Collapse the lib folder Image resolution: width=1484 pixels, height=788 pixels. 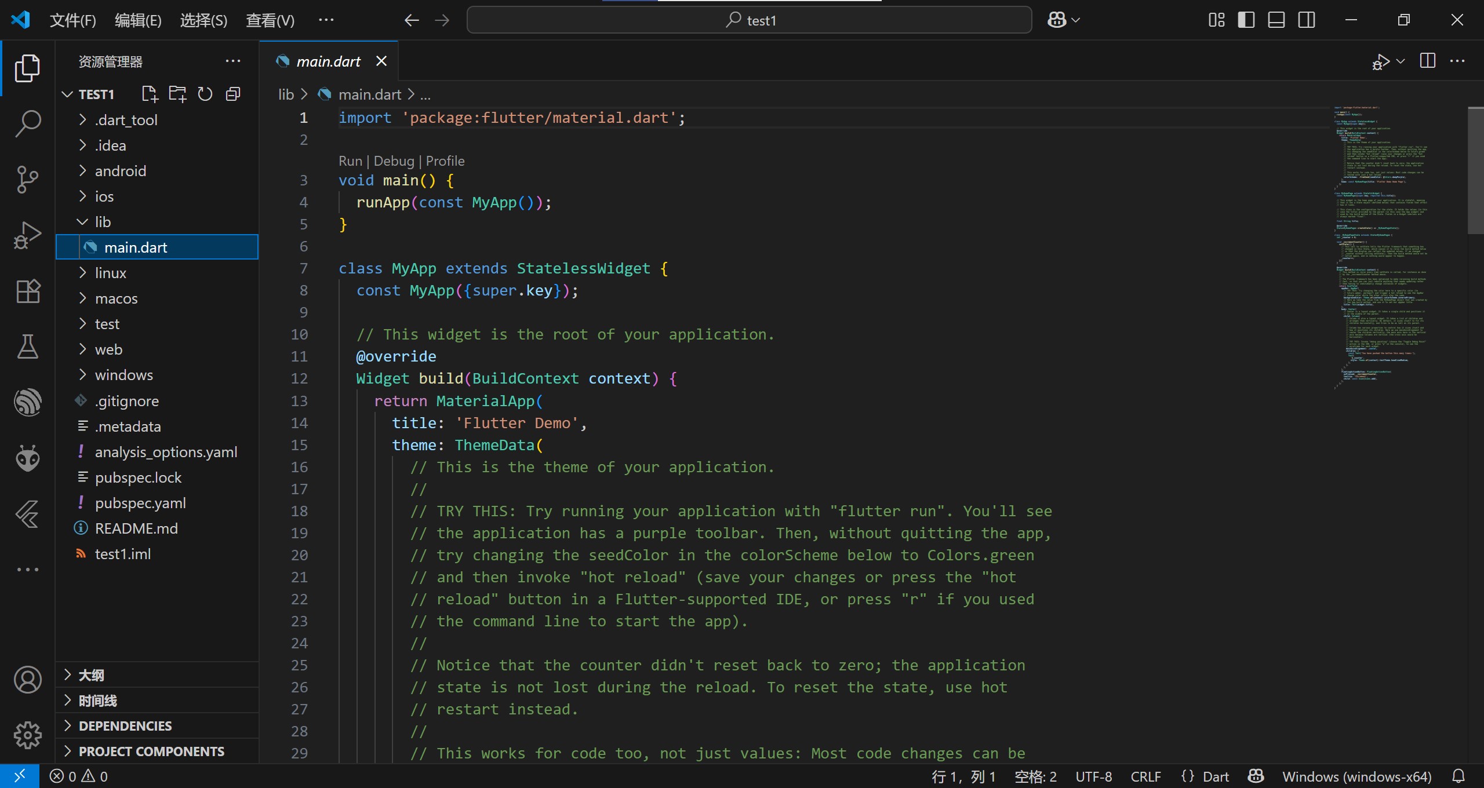click(103, 222)
